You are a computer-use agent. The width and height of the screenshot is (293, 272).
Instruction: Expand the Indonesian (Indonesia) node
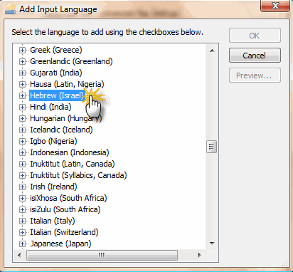(x=22, y=152)
